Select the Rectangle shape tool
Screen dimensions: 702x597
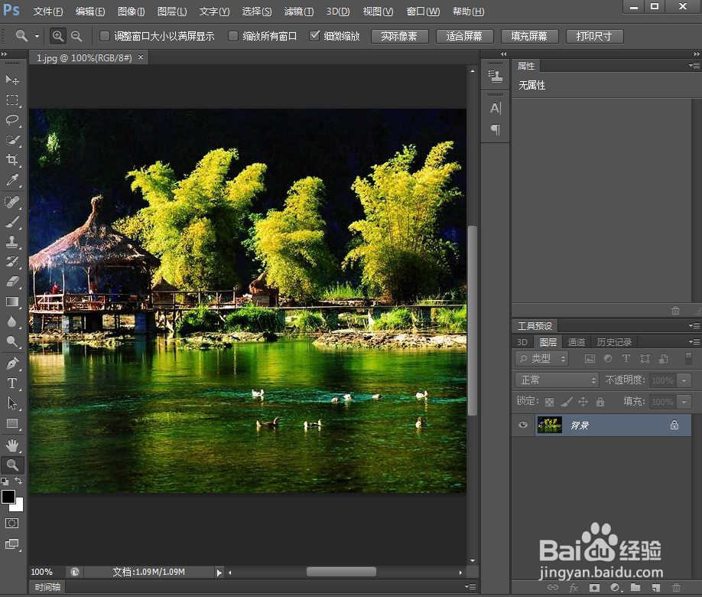click(x=12, y=423)
